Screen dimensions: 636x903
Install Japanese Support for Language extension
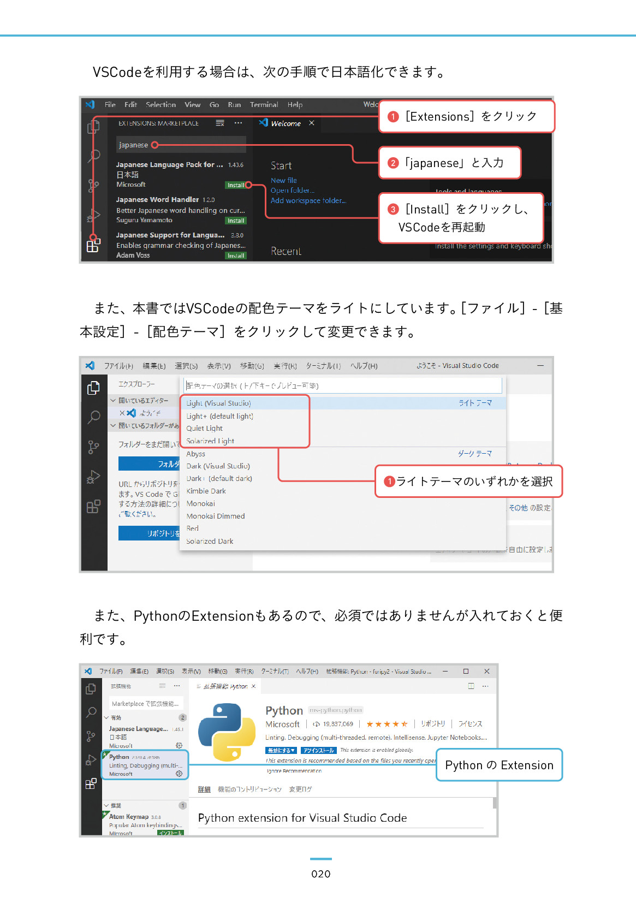point(235,256)
